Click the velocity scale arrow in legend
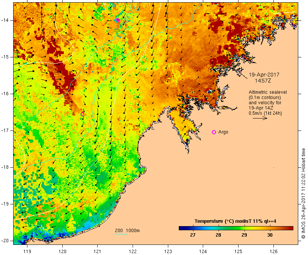Screen dimensions: 308x255 pyautogui.click(x=260, y=118)
